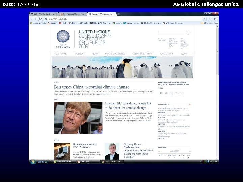
Task: Open the Climate Consortium menu item
Action: [x=115, y=54]
